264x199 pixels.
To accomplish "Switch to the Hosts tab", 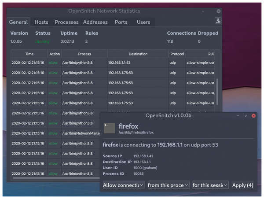I will (x=41, y=22).
